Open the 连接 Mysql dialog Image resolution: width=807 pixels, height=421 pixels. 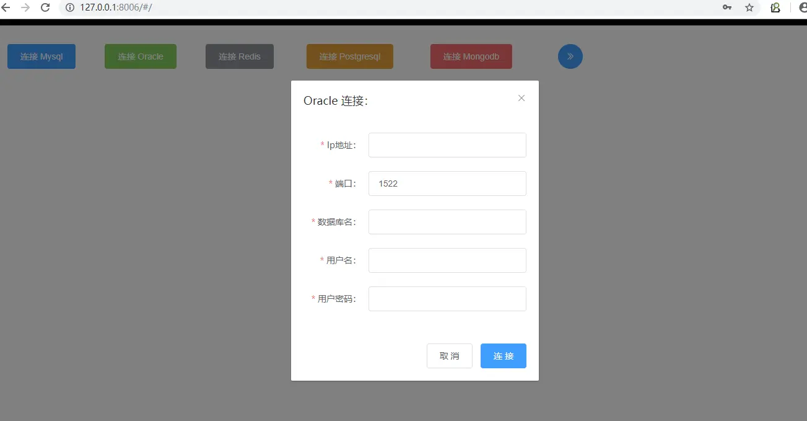point(41,56)
